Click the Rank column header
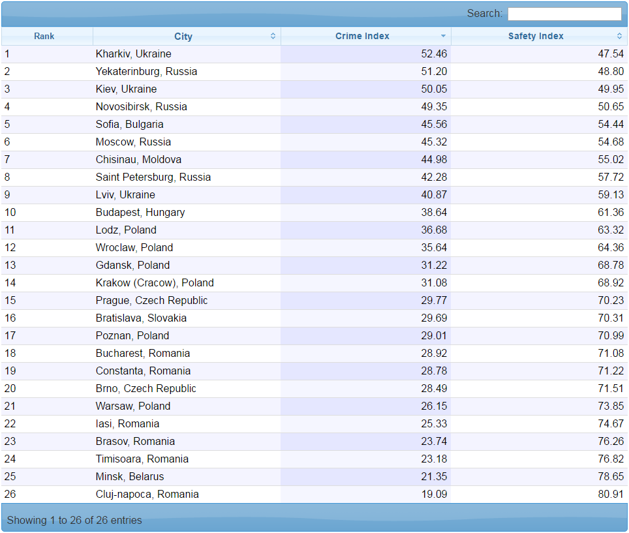Viewport: 629px width, 533px height. tap(44, 37)
